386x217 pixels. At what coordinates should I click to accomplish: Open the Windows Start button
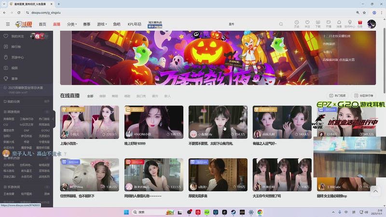pos(126,212)
